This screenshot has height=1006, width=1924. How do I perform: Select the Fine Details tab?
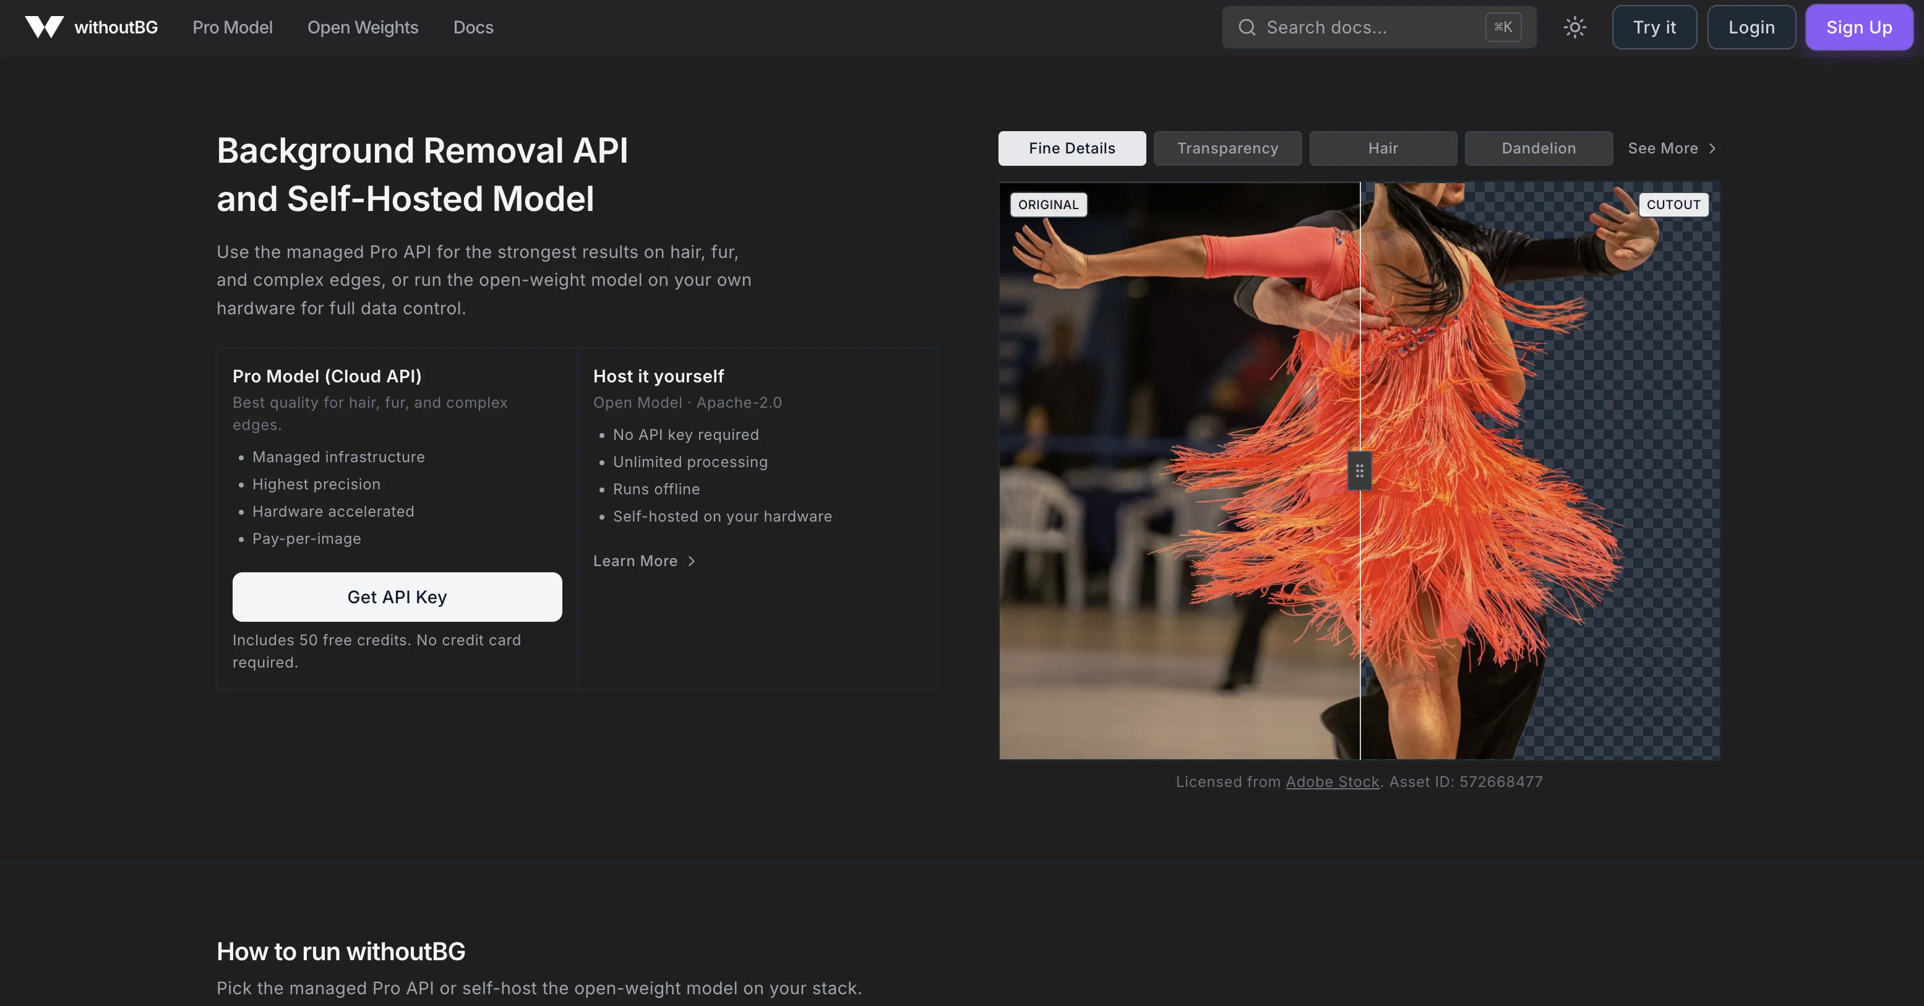[x=1072, y=148]
